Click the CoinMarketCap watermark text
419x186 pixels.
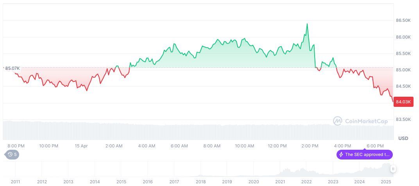(x=366, y=121)
